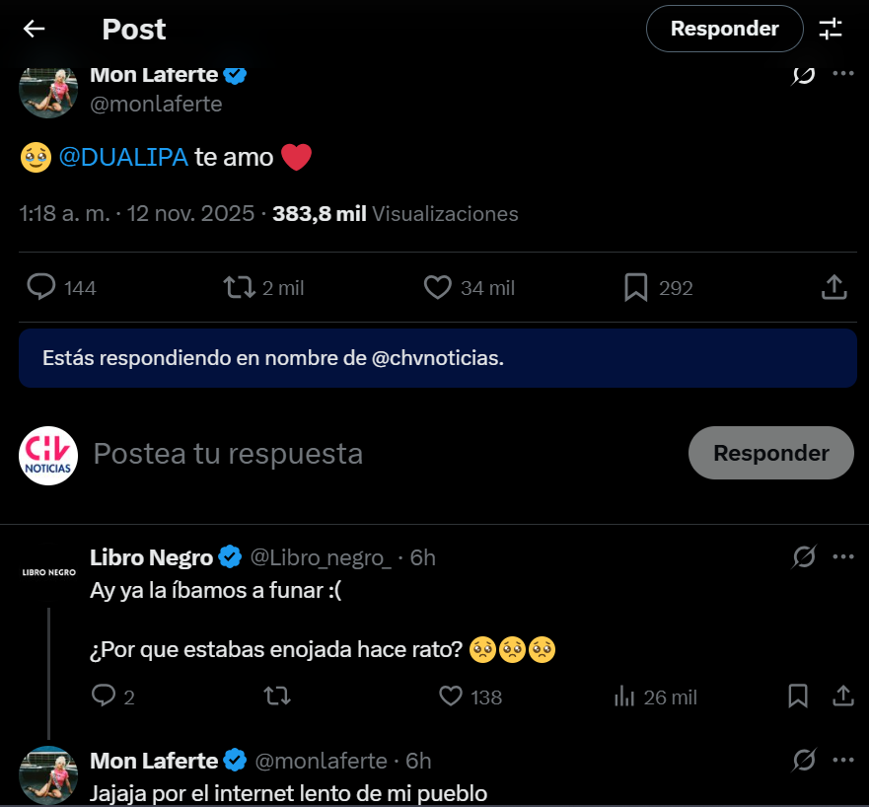869x807 pixels.
Task: Open the CHV Noticias profile avatar
Action: click(48, 455)
